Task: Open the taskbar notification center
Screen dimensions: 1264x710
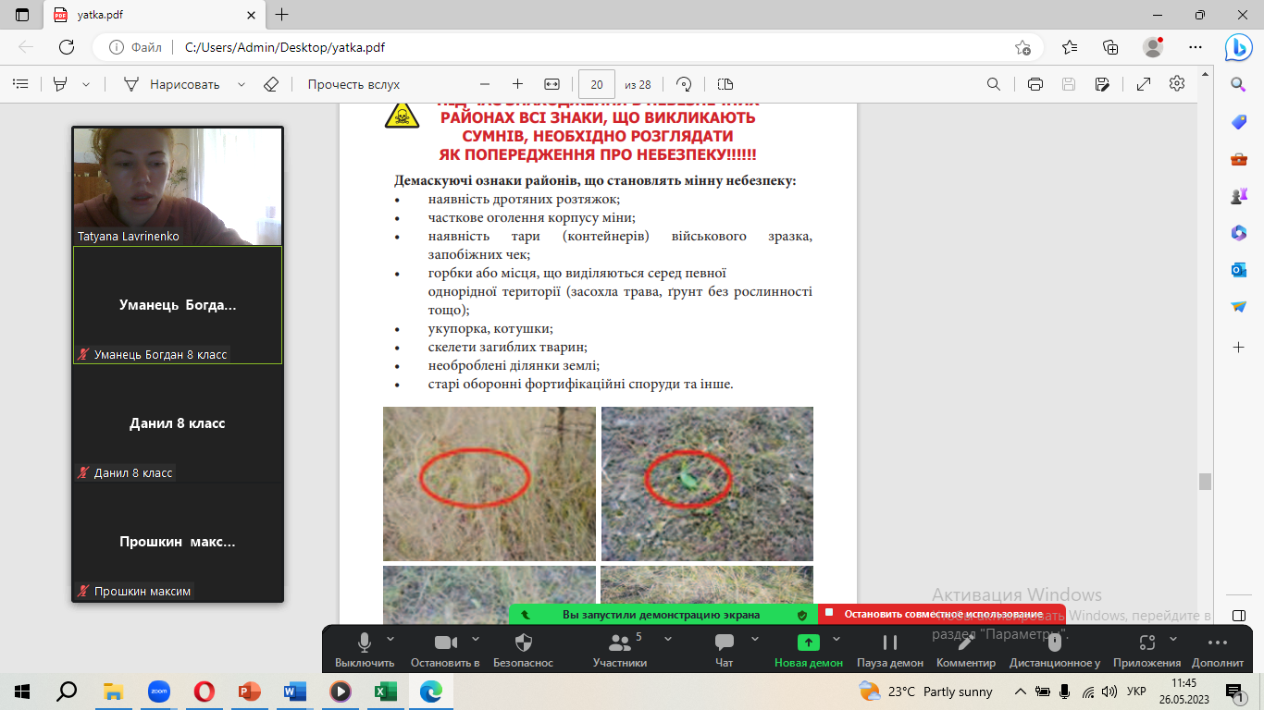Action: 1233,691
